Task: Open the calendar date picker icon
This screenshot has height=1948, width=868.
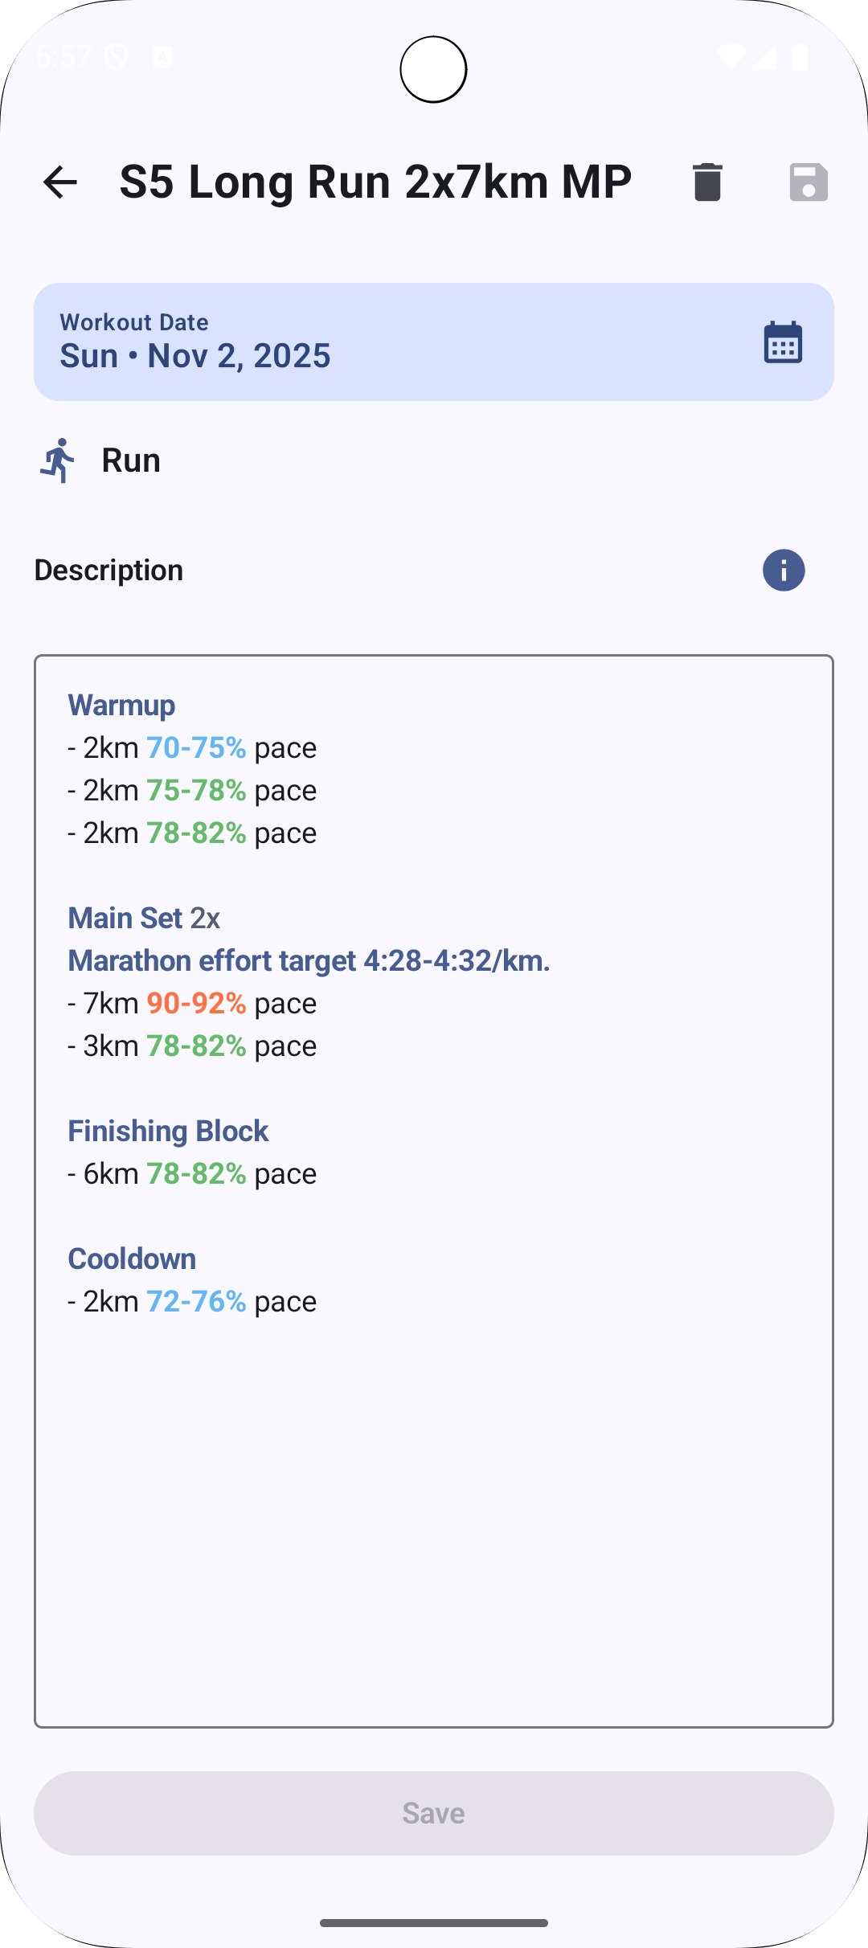Action: 783,342
